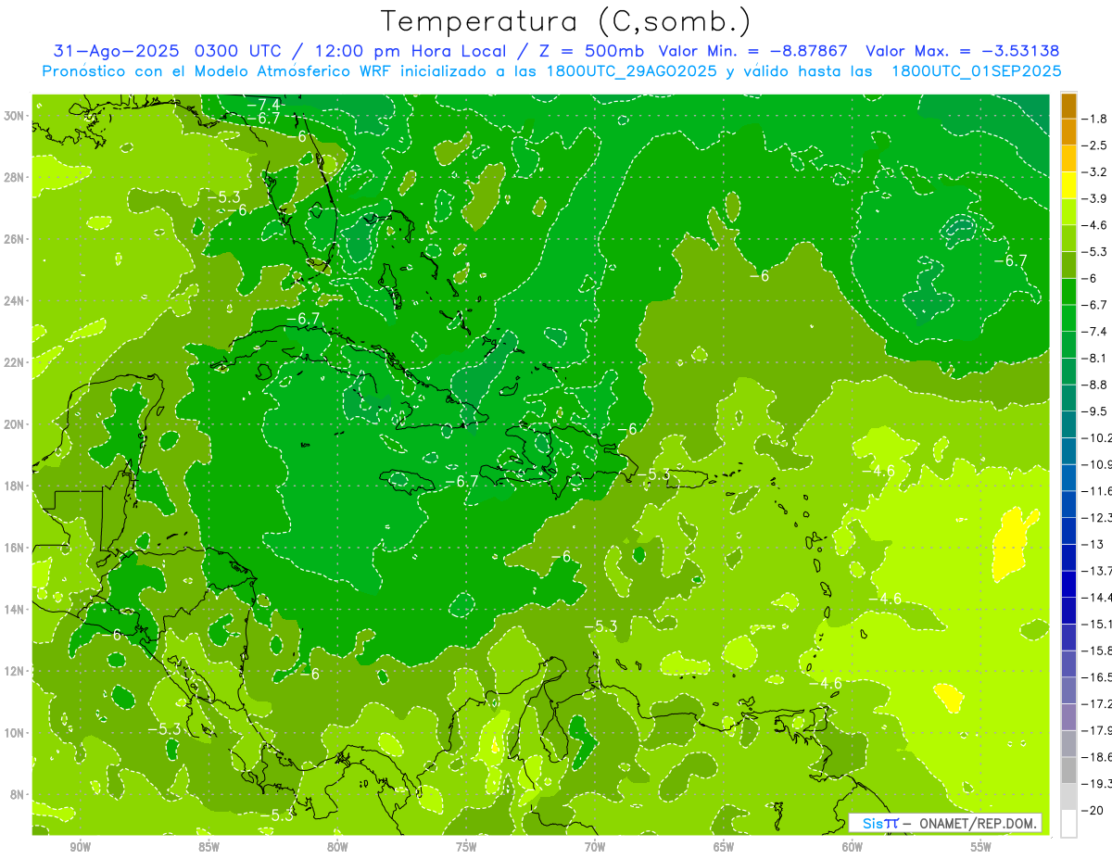The width and height of the screenshot is (1112, 859).
Task: Click the colorbar label "-13"
Action: pos(1092,544)
